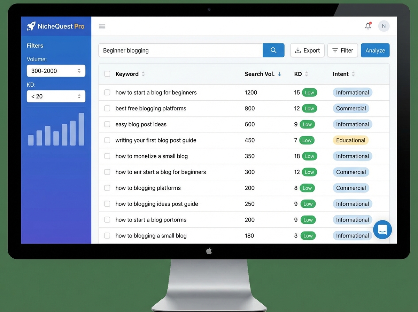418x312 pixels.
Task: Open the user profile avatar menu
Action: click(384, 26)
